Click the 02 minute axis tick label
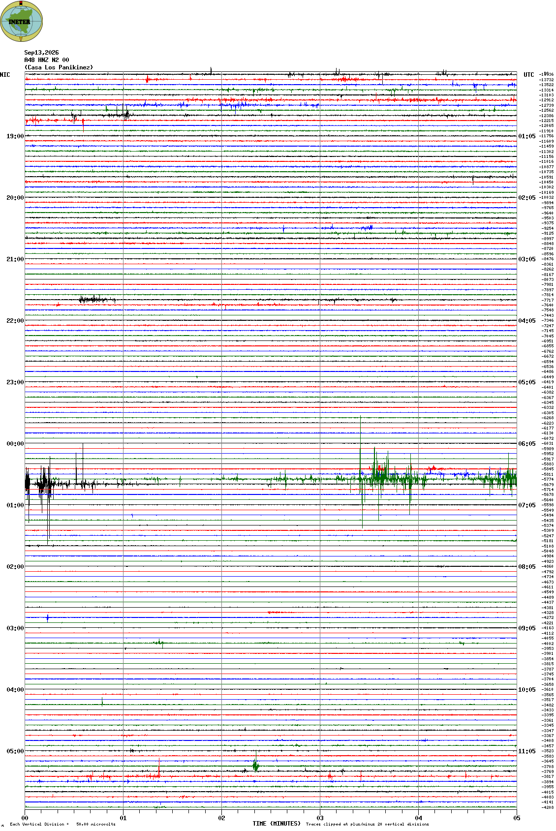Viewport: 556px width, 831px height. tap(222, 818)
